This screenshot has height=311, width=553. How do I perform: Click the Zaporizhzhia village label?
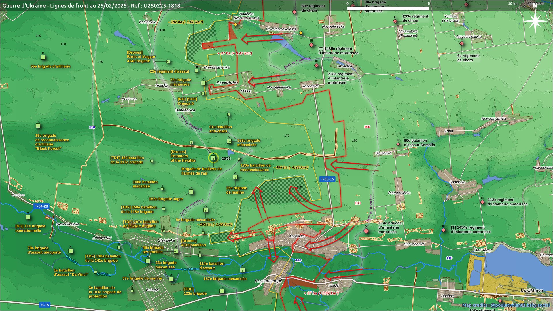tap(227, 83)
